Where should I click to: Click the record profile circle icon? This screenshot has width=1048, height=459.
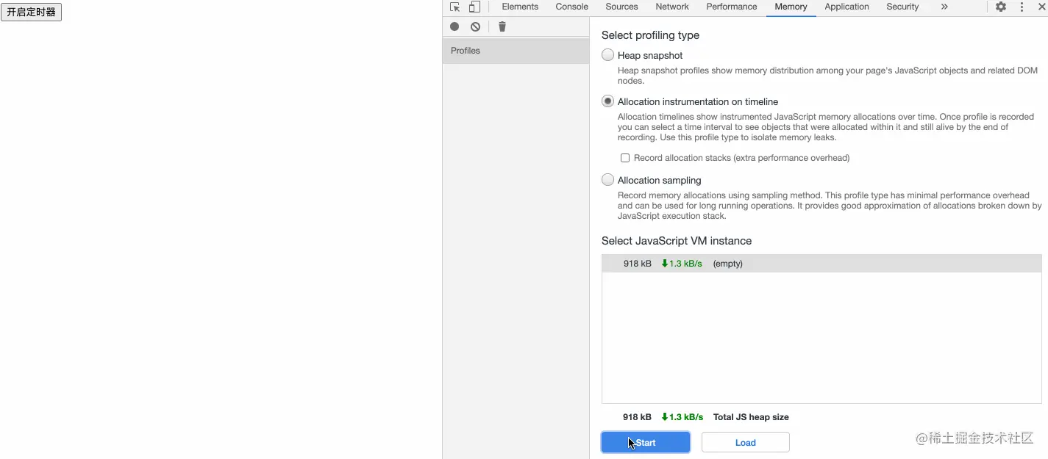point(455,26)
